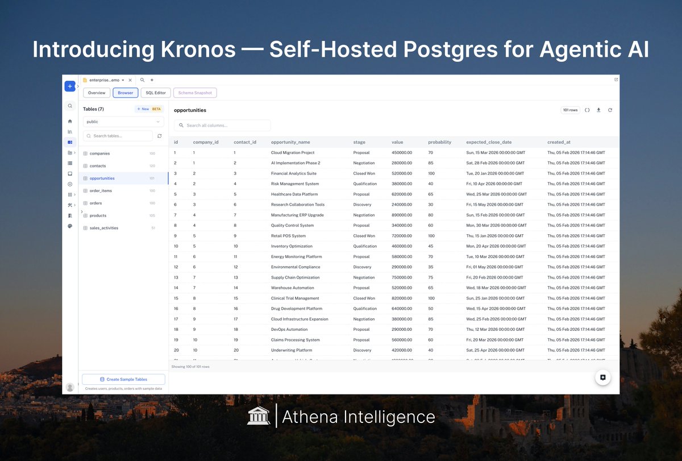Image resolution: width=682 pixels, height=461 pixels.
Task: Refresh the opportunities data grid
Action: (x=610, y=110)
